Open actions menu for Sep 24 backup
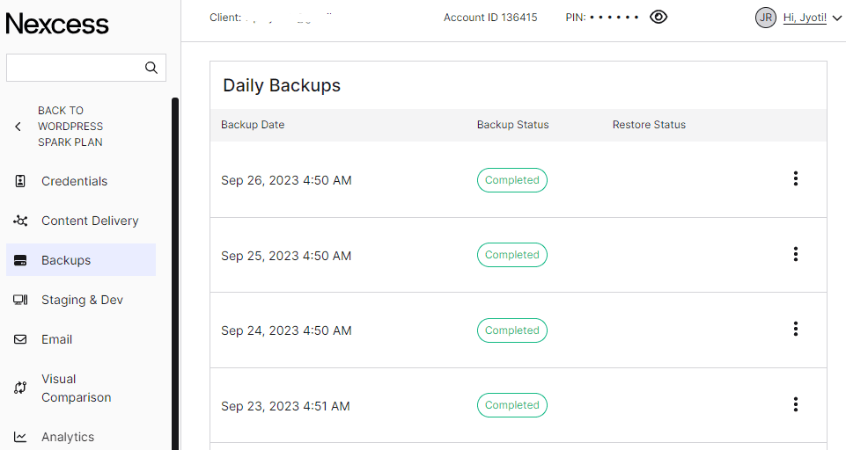The image size is (846, 450). tap(795, 329)
